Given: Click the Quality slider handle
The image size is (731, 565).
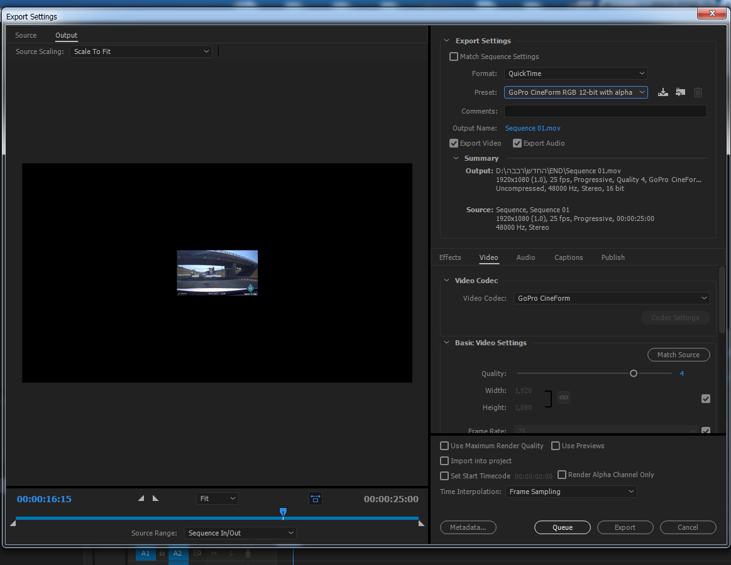Looking at the screenshot, I should pos(634,374).
